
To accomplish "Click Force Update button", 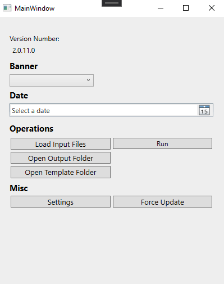I will point(162,202).
